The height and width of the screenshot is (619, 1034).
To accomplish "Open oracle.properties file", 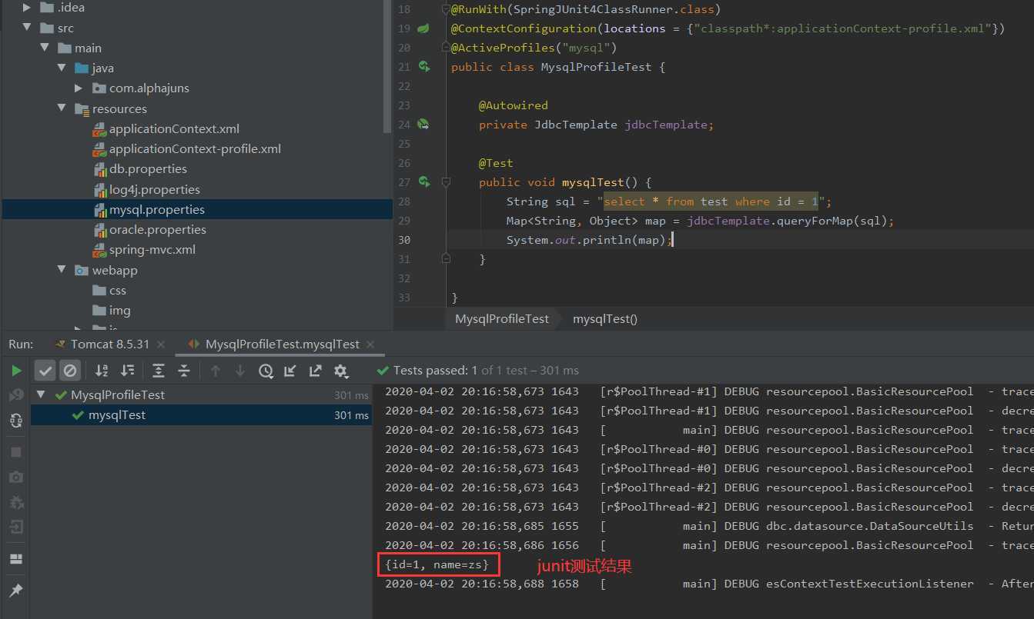I will [157, 229].
